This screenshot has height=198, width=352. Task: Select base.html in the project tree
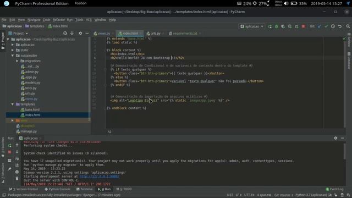[32, 109]
